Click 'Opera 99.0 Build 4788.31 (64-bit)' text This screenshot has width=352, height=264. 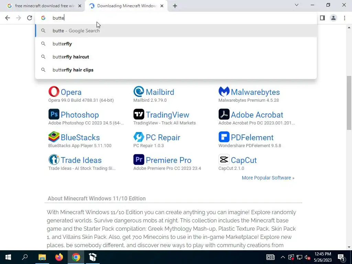81,100
